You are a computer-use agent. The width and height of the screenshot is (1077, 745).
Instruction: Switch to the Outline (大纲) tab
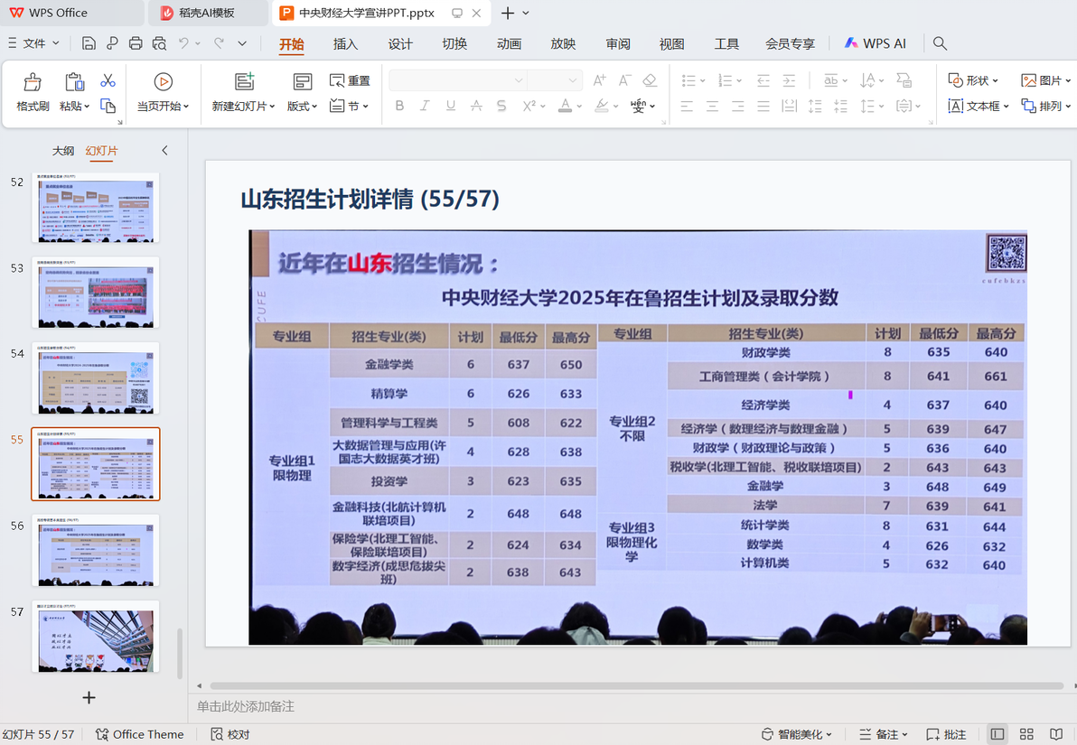[63, 151]
